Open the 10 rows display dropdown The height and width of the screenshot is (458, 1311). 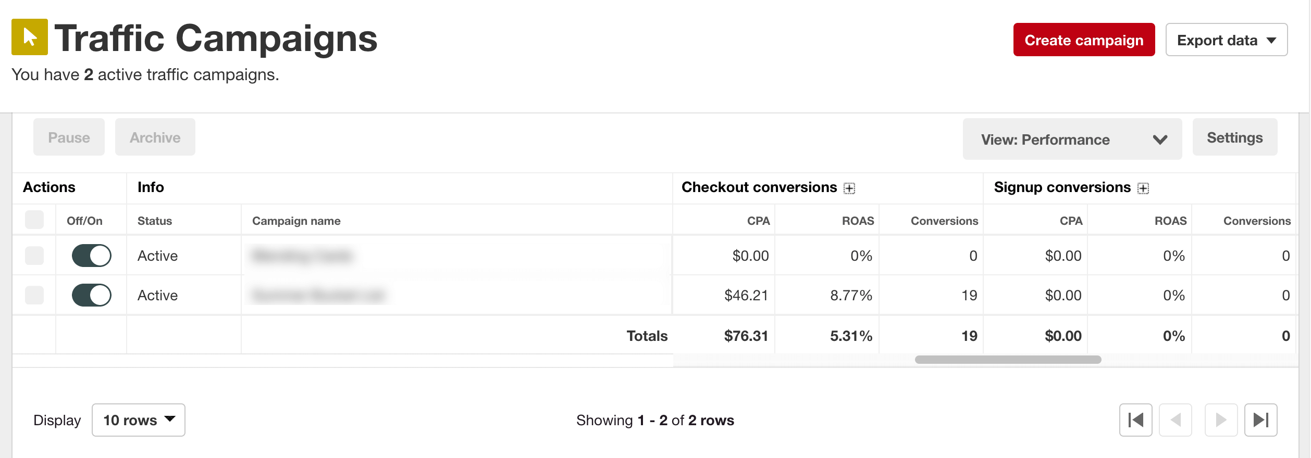139,420
